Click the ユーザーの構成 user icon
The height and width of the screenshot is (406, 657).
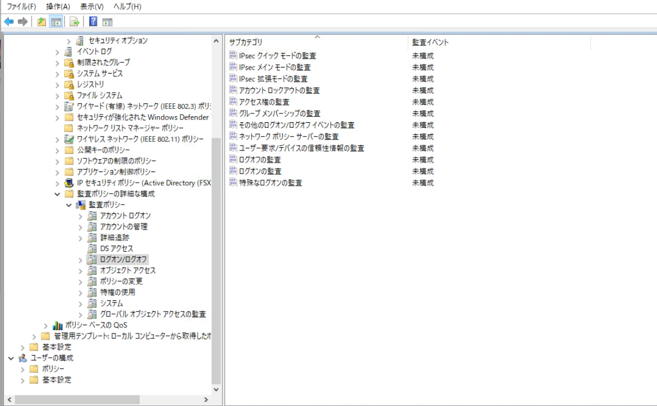[23, 358]
